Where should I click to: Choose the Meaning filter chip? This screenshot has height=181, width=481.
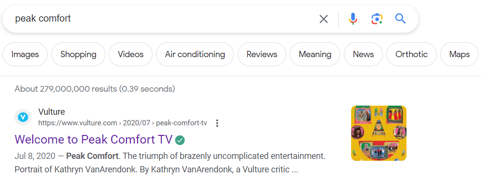point(315,55)
